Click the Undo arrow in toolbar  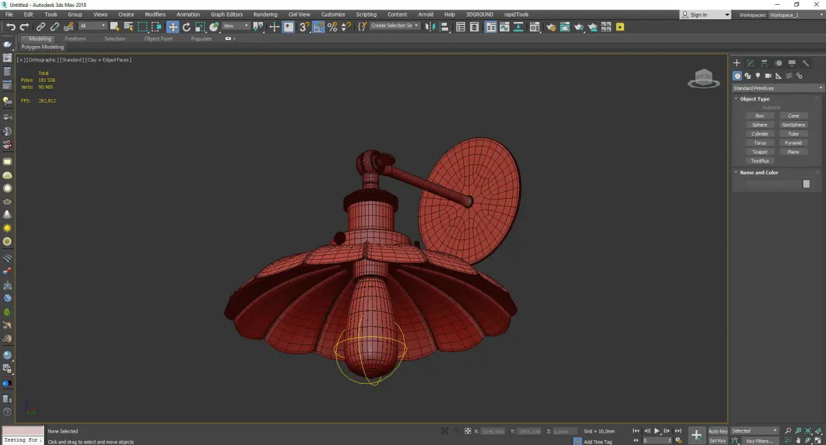10,27
